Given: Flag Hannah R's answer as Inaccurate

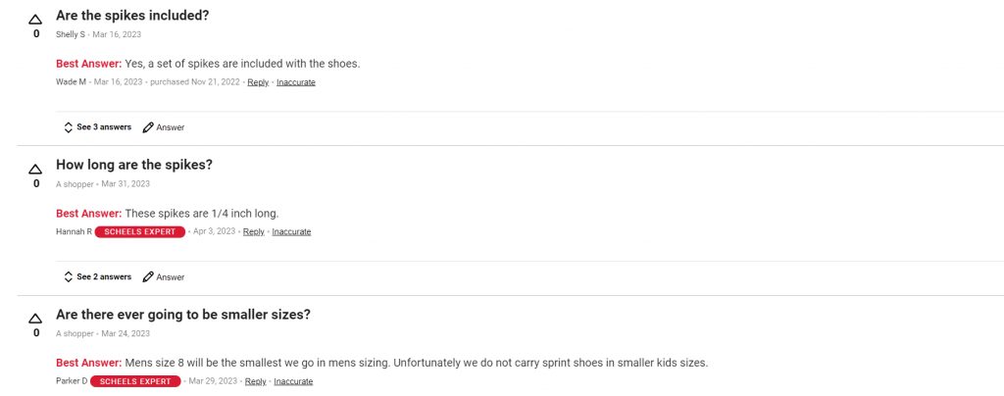Looking at the screenshot, I should [291, 232].
